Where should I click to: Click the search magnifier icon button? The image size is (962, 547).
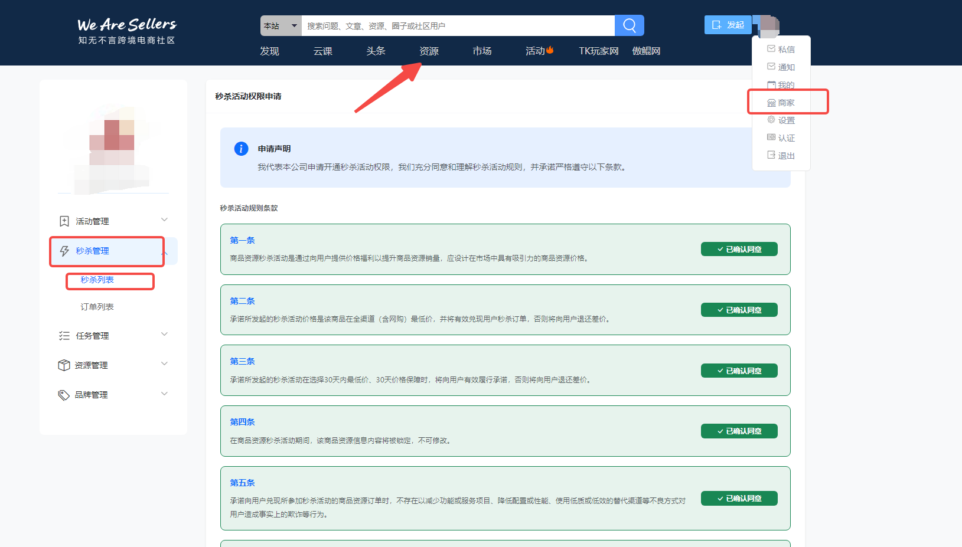629,25
